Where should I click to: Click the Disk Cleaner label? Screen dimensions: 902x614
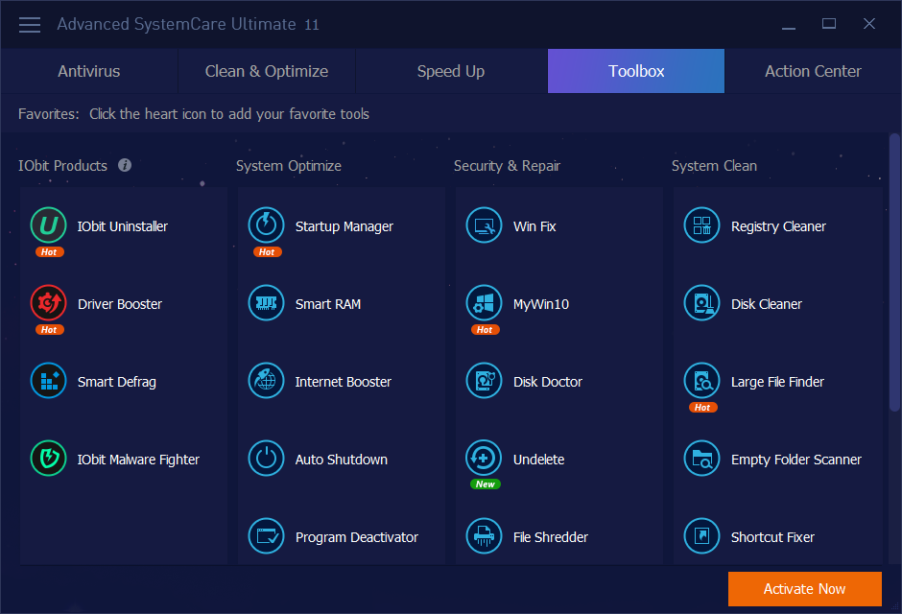(767, 304)
